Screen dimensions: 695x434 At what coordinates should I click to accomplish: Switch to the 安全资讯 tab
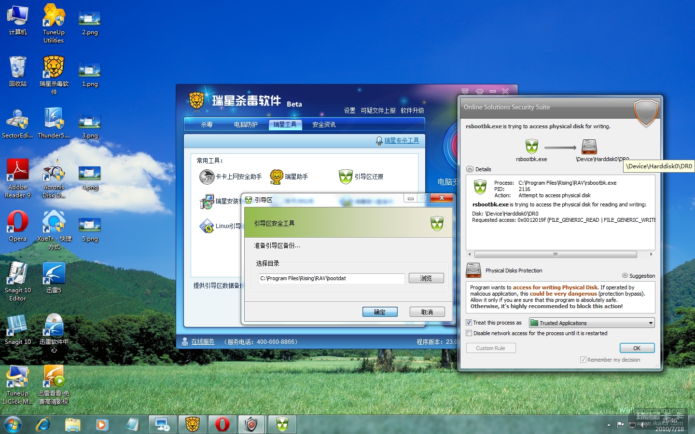(x=324, y=125)
